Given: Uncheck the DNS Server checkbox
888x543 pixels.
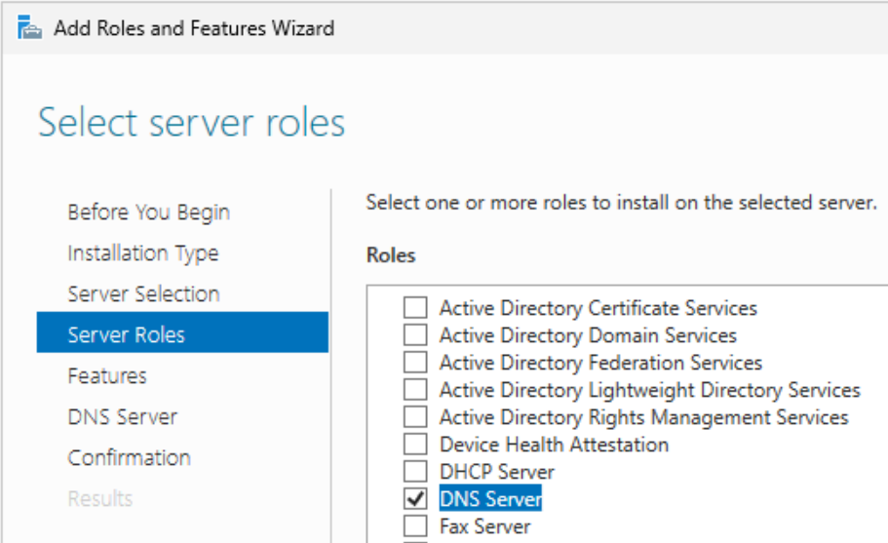Looking at the screenshot, I should (x=416, y=499).
